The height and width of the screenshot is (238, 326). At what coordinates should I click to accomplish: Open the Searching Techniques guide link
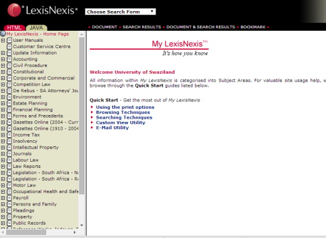pyautogui.click(x=124, y=117)
